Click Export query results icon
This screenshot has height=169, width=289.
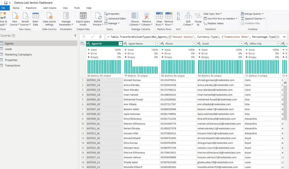tap(83, 16)
